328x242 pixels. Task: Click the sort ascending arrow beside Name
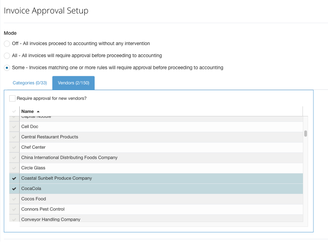click(x=38, y=112)
